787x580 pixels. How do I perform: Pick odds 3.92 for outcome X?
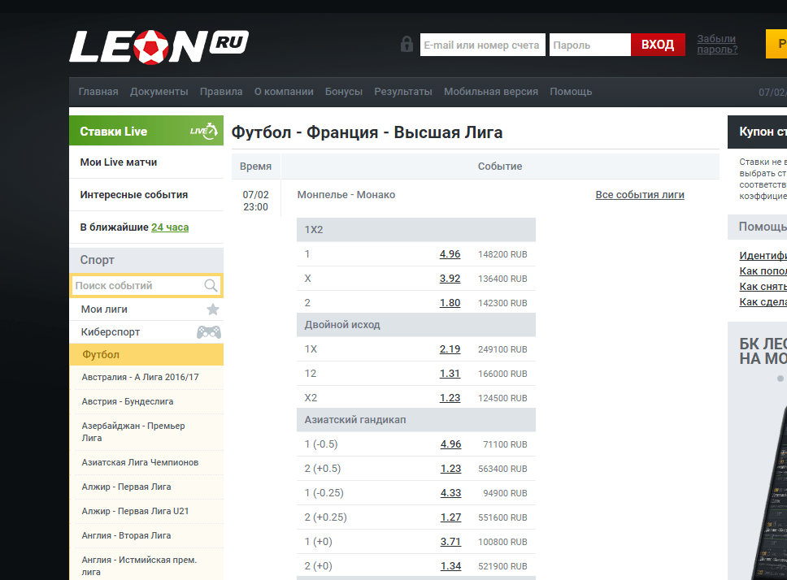pos(450,278)
